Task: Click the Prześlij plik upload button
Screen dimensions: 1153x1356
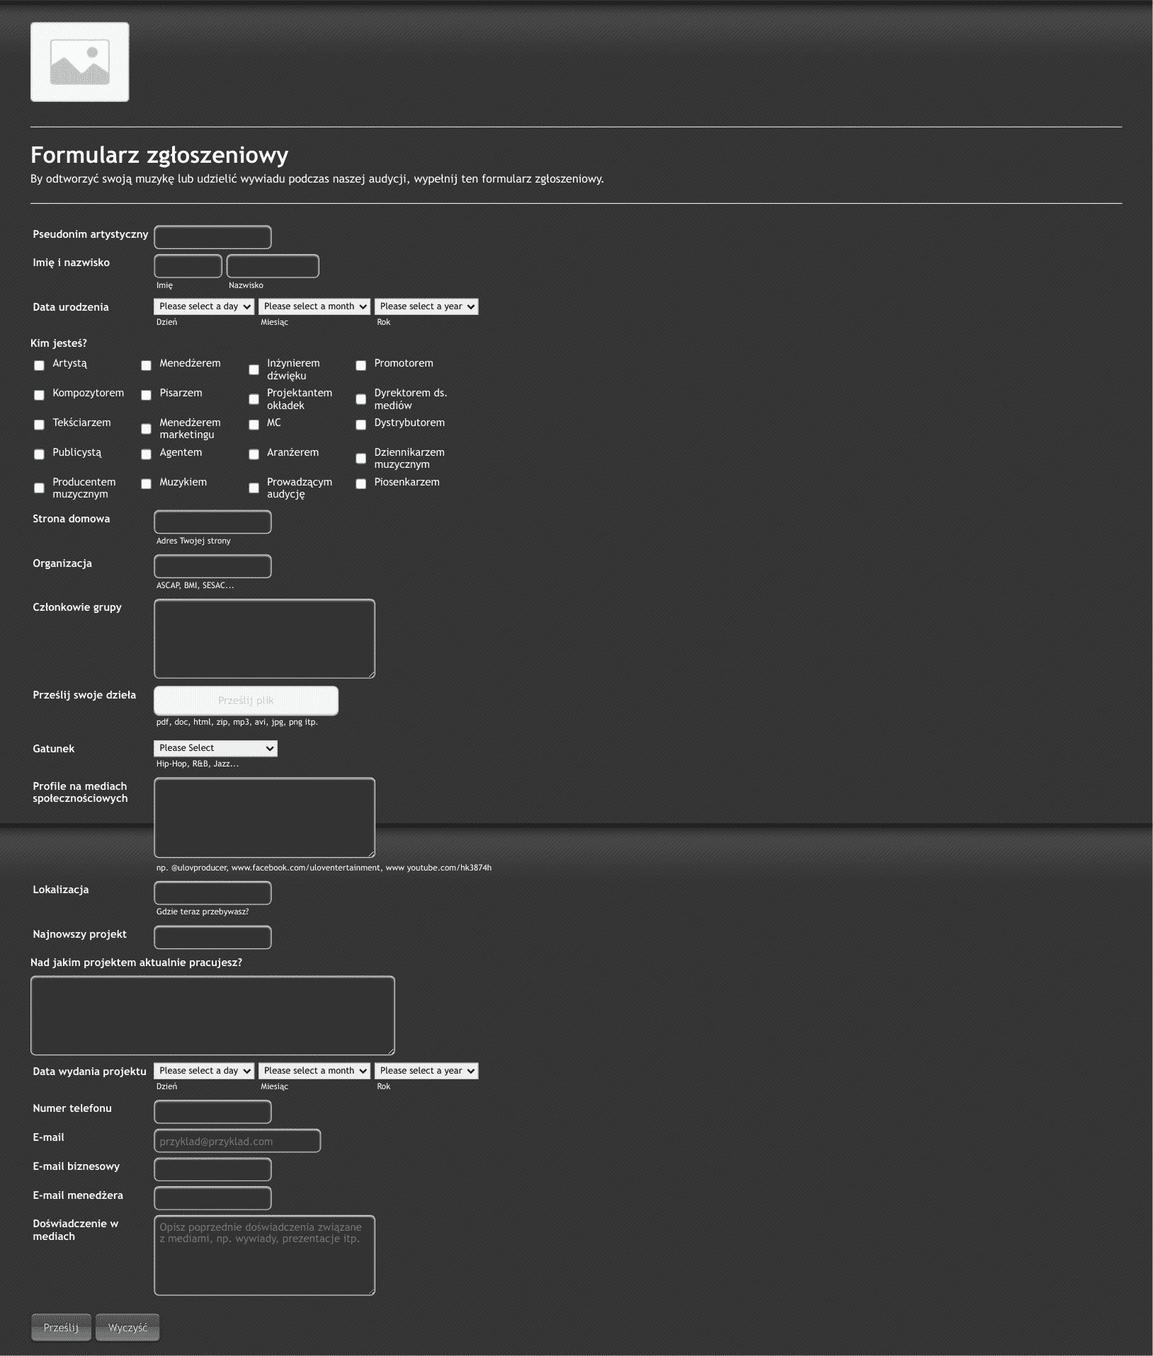Action: 246,701
